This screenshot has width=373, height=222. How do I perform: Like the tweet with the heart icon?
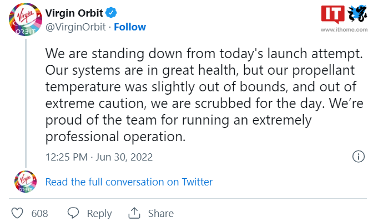pyautogui.click(x=17, y=213)
